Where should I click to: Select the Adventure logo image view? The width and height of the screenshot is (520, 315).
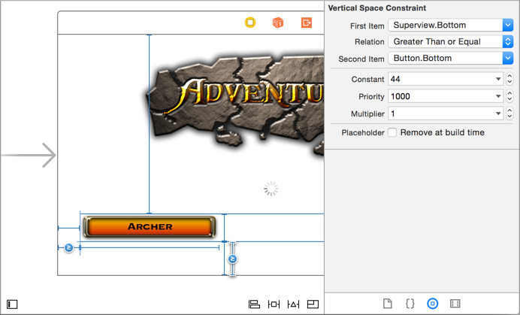234,104
